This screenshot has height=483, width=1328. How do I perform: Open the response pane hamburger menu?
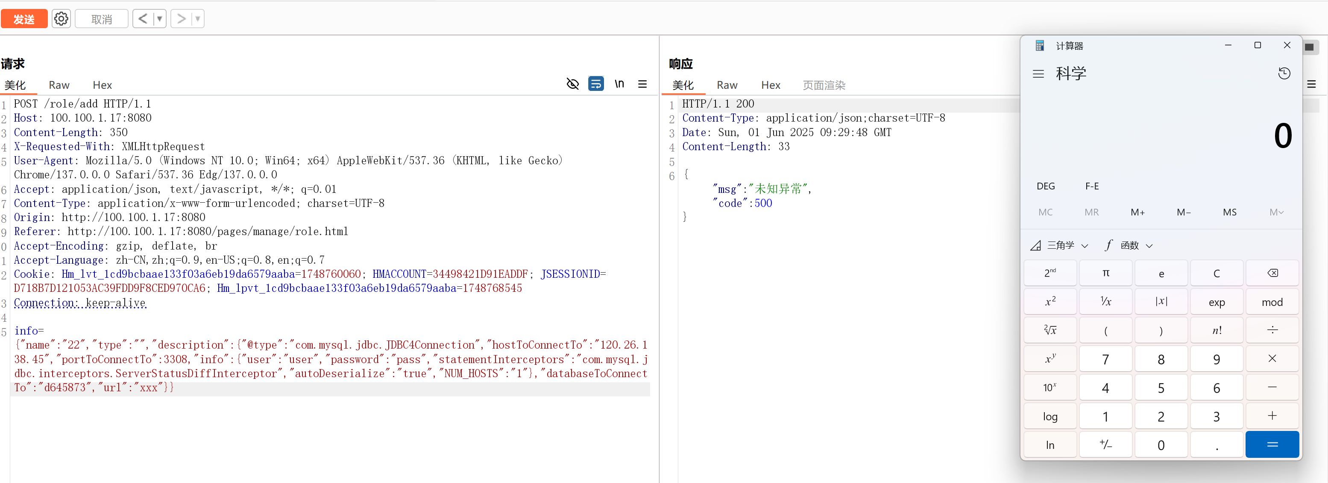(1311, 84)
